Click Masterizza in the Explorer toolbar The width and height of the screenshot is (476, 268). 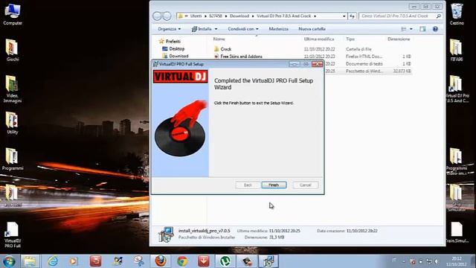278,29
